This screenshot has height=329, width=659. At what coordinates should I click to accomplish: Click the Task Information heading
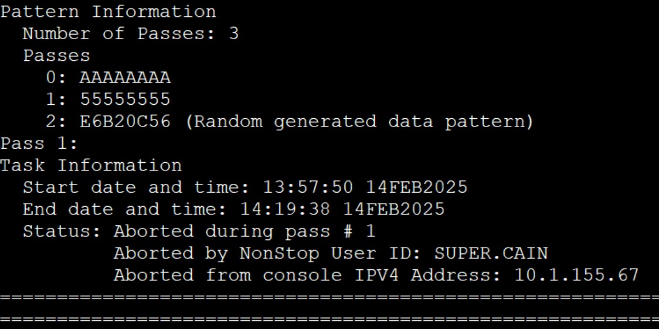[x=91, y=165]
